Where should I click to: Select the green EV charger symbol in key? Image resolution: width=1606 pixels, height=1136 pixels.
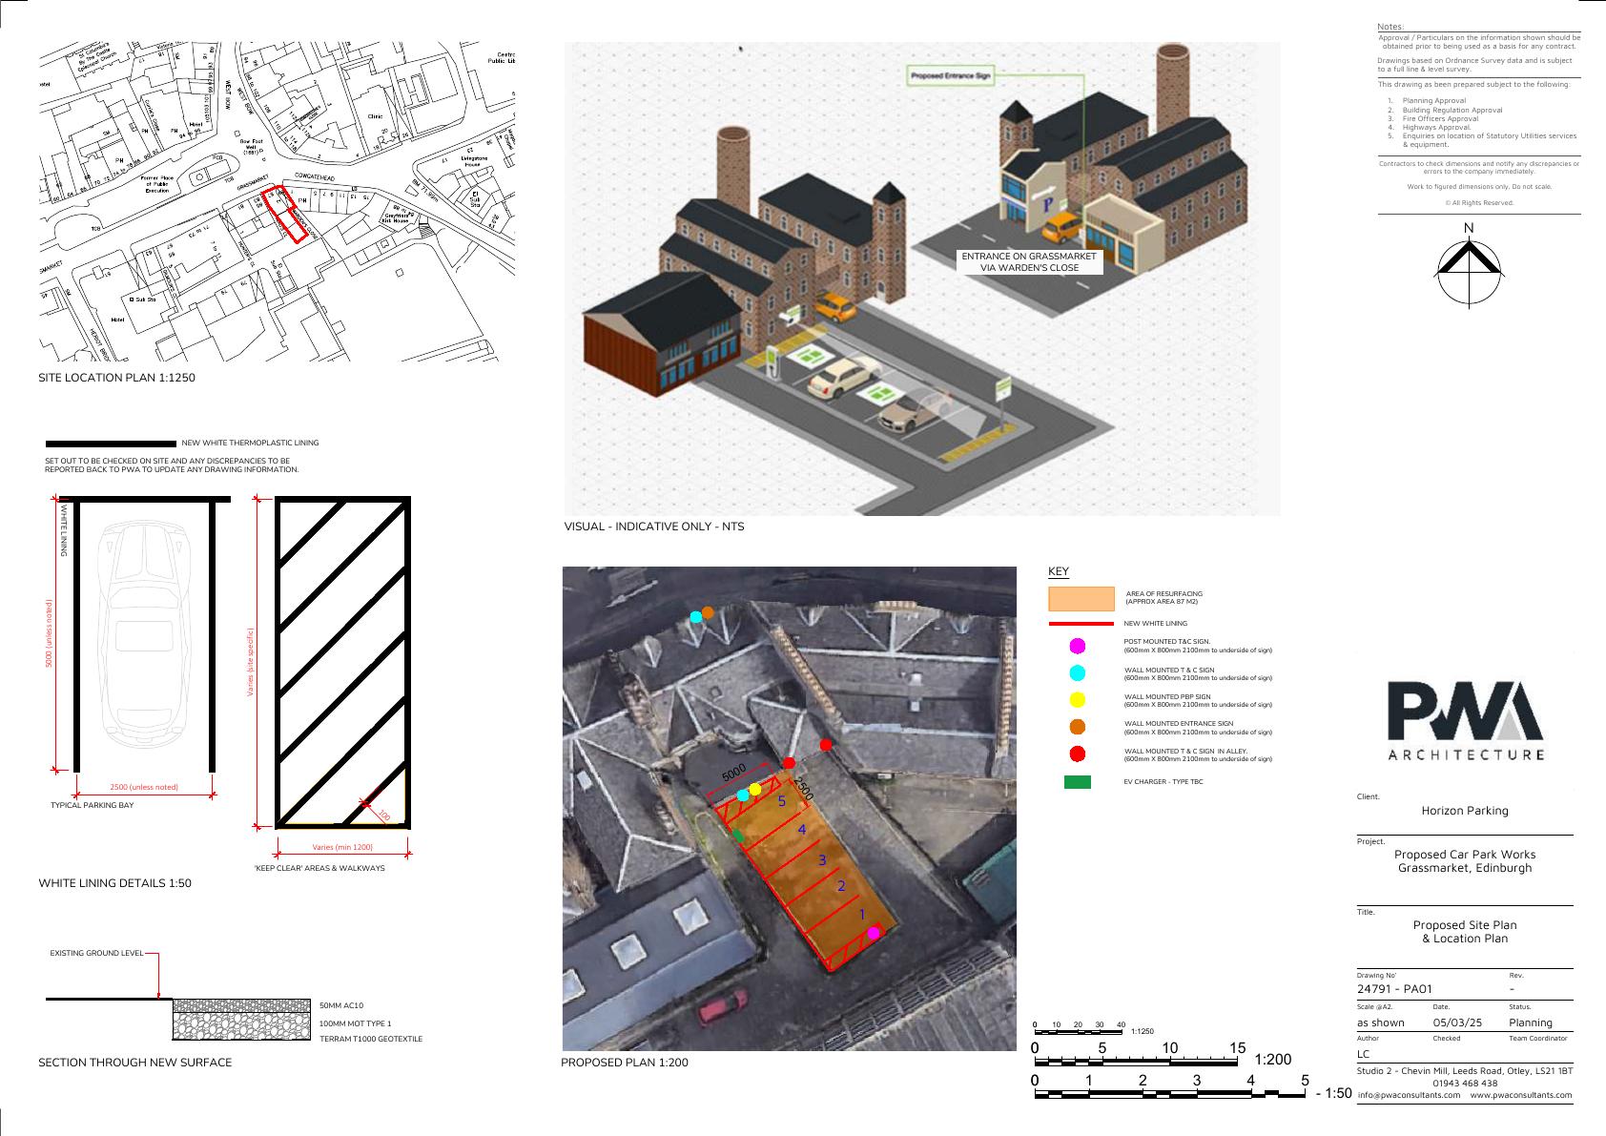coord(1078,782)
